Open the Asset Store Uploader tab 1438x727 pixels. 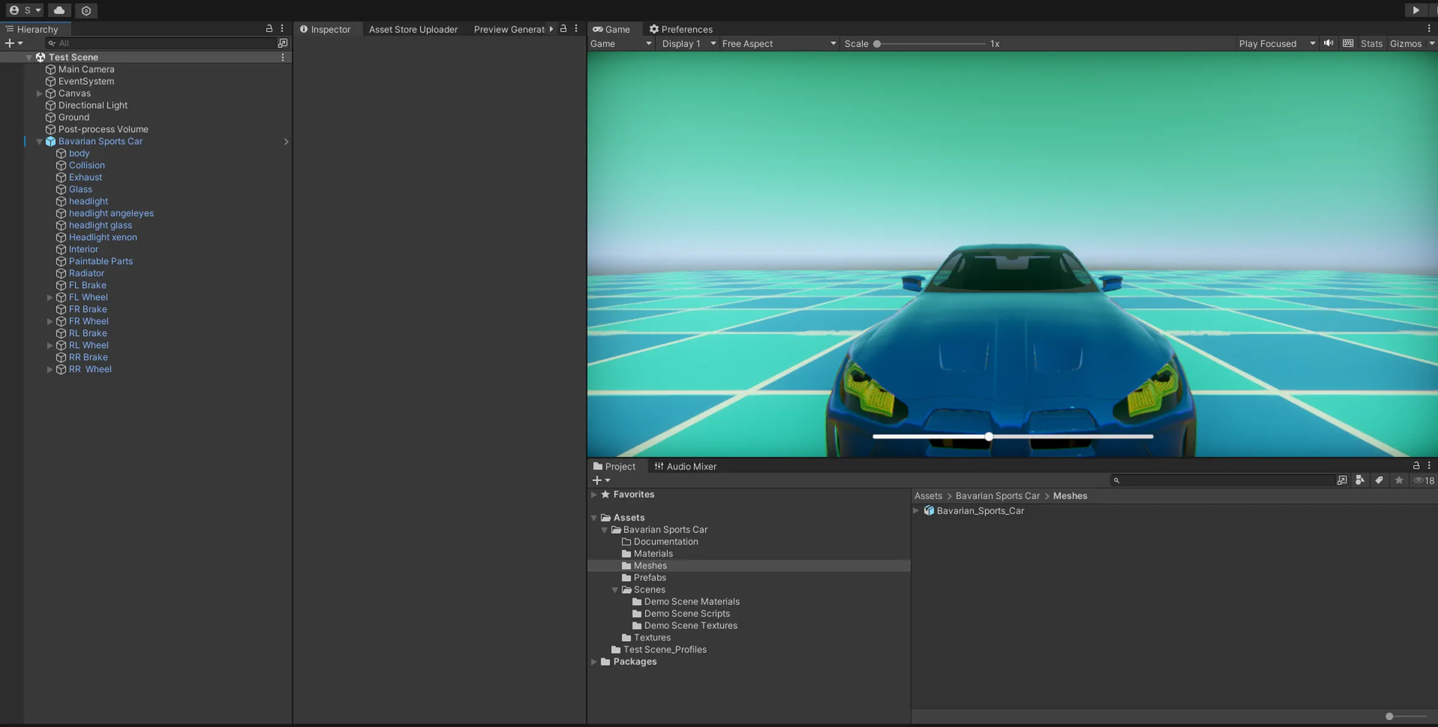(413, 29)
